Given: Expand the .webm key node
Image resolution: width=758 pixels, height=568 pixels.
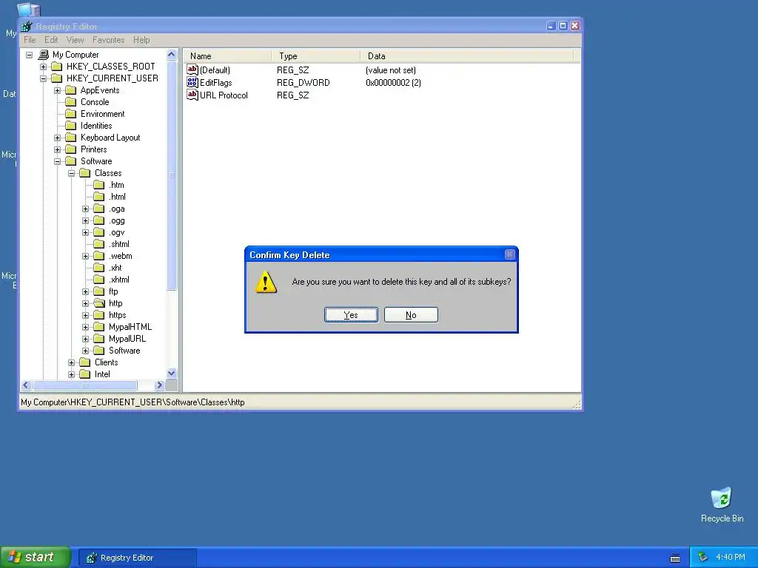Looking at the screenshot, I should point(86,256).
